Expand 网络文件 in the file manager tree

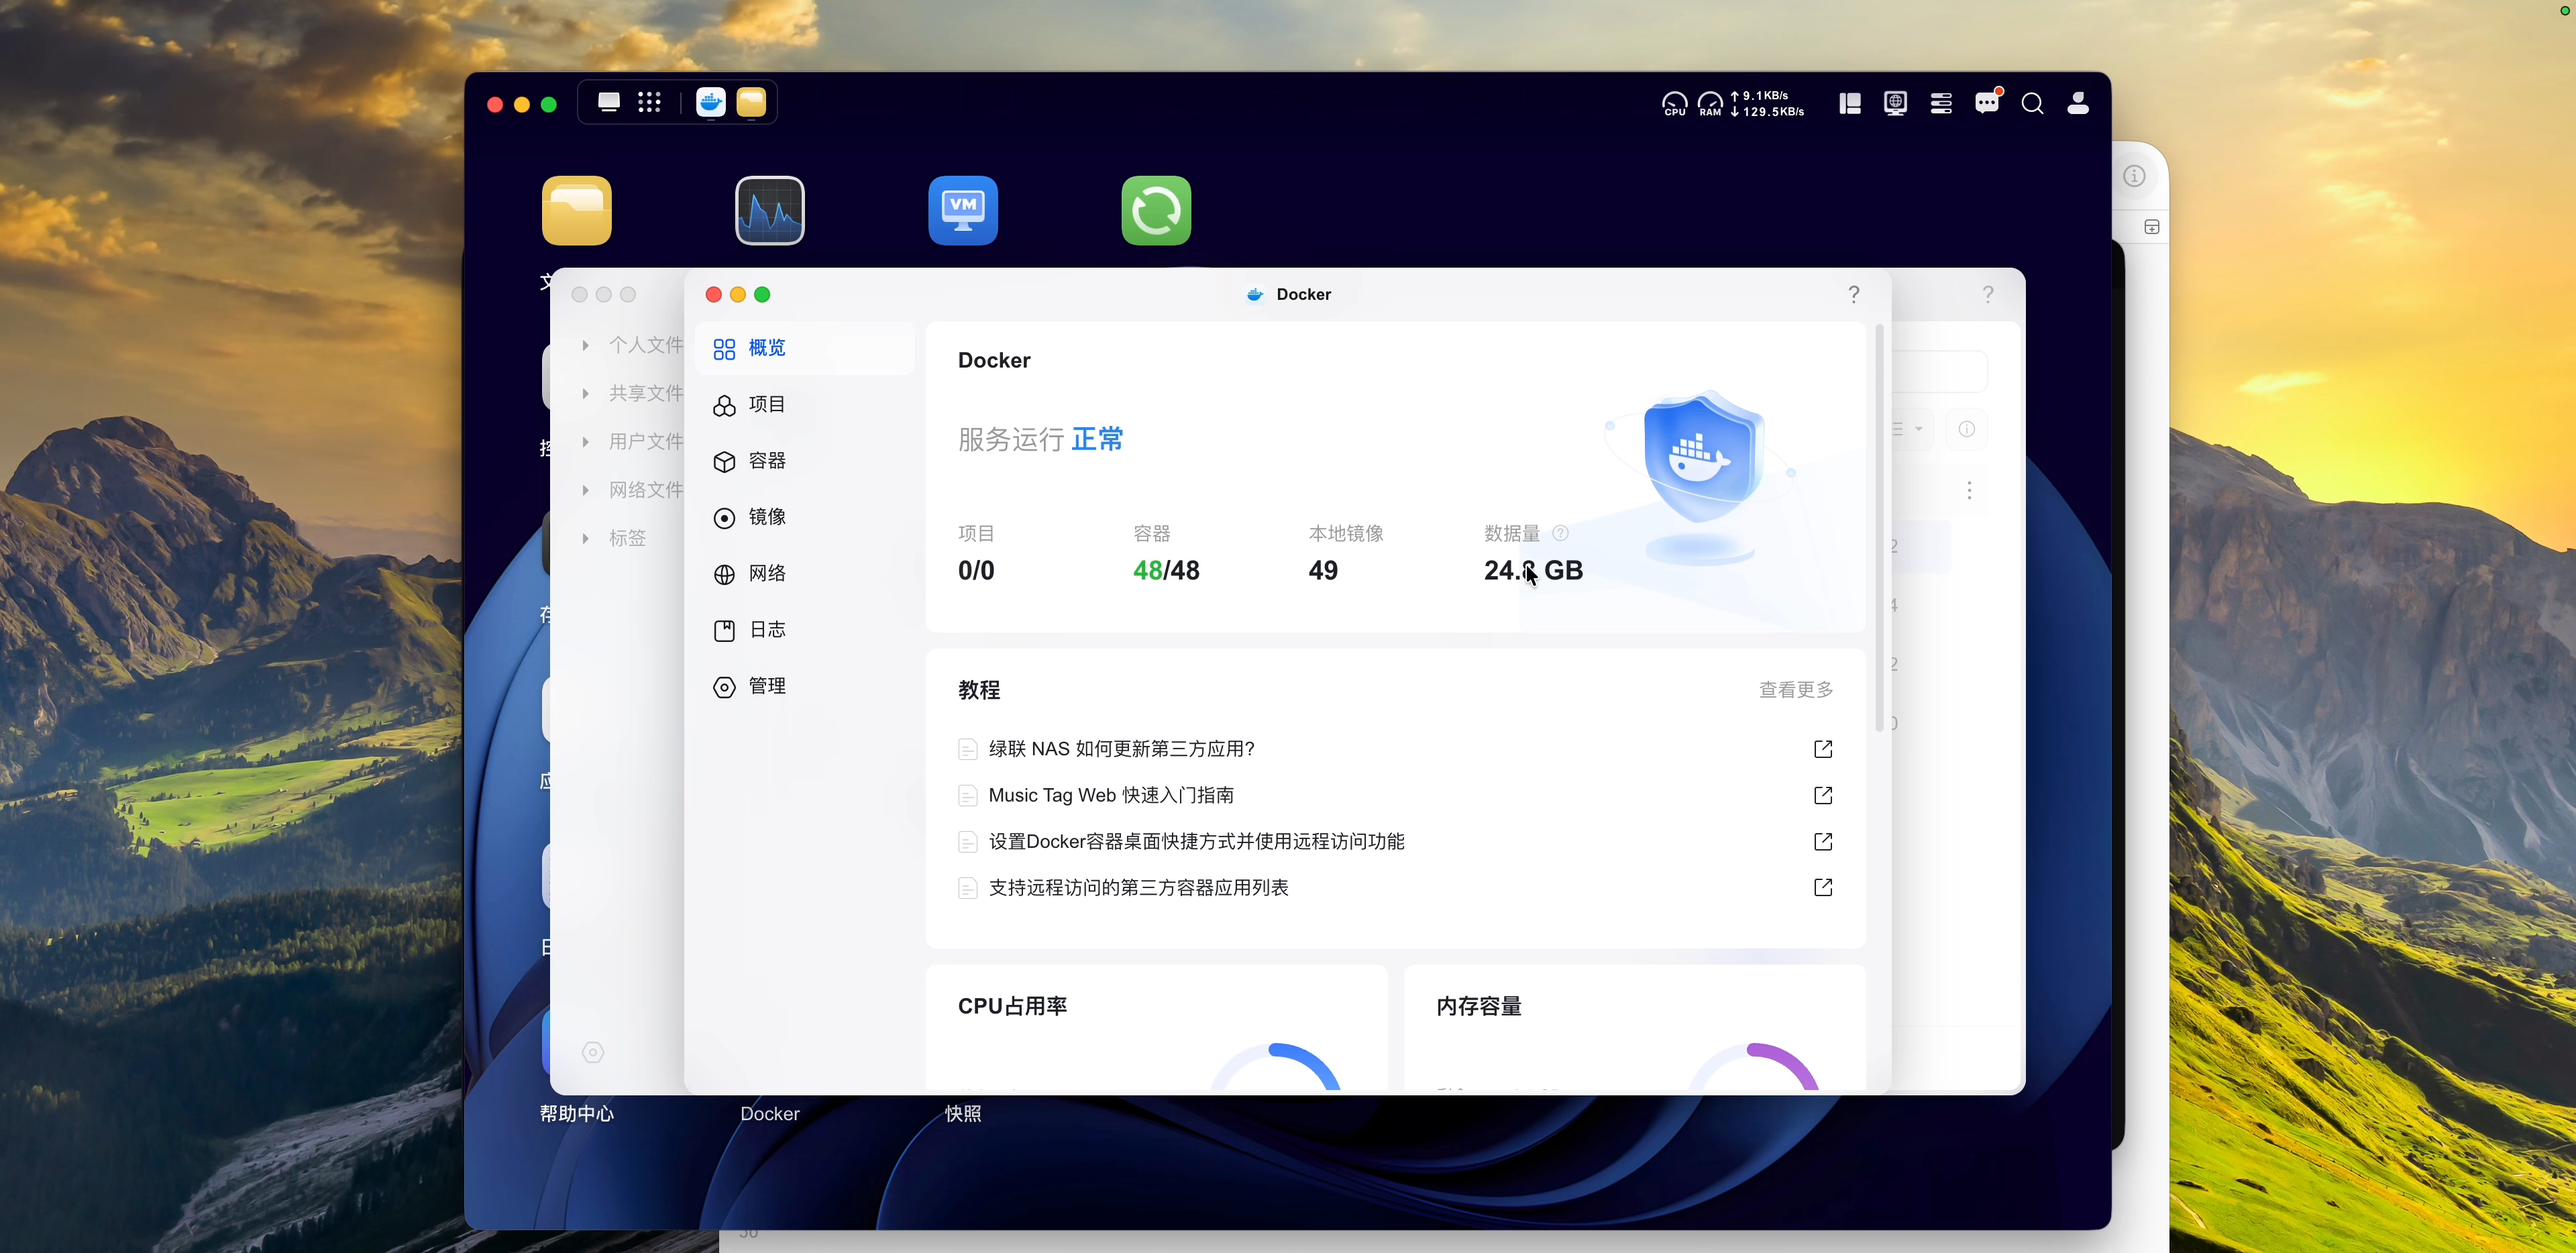pos(586,490)
